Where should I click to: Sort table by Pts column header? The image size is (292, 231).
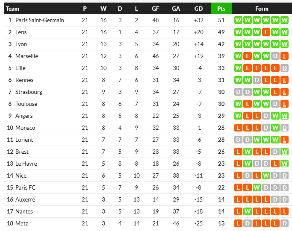(221, 9)
